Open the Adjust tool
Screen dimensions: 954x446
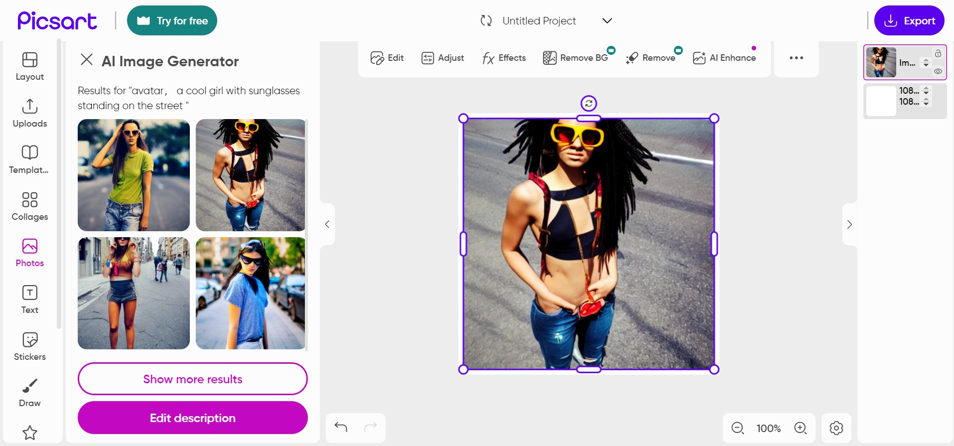point(442,58)
